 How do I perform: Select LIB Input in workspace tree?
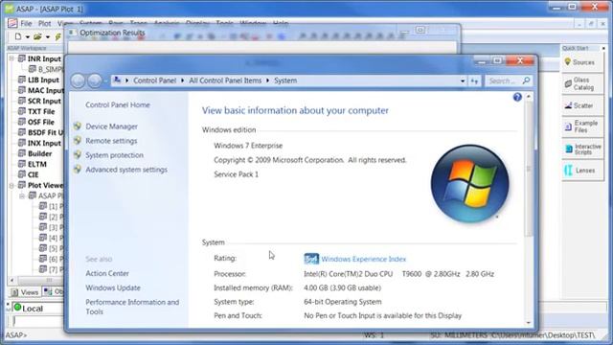coord(43,80)
